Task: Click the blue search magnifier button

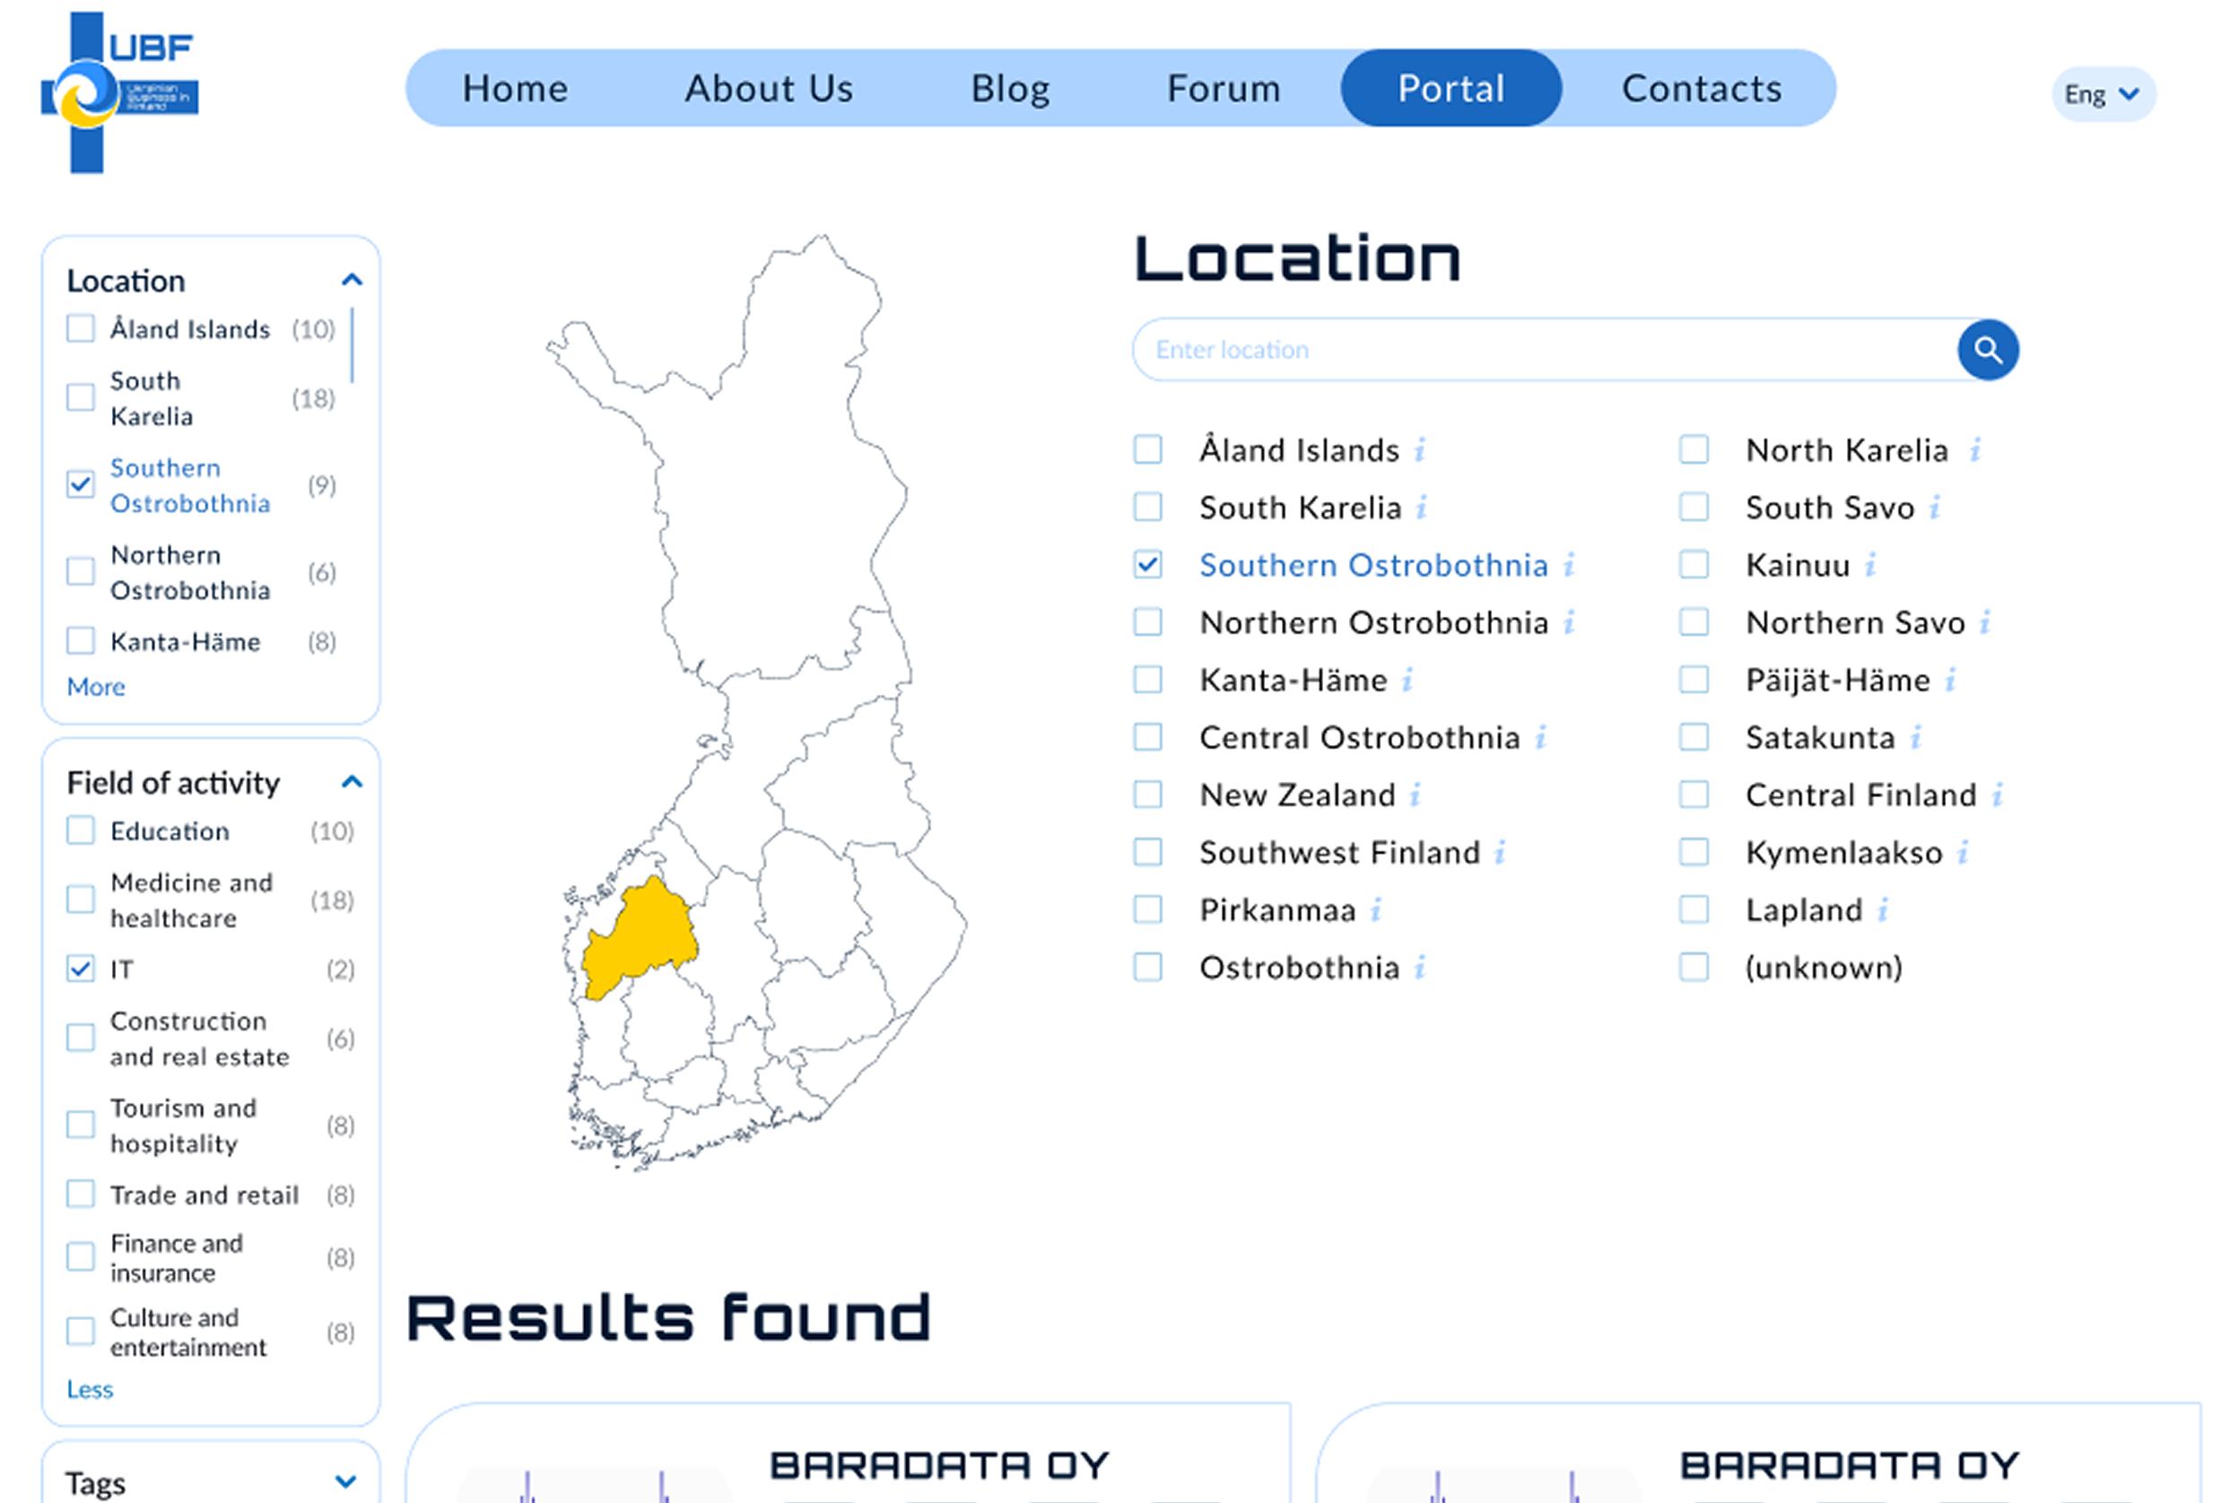Action: pyautogui.click(x=1987, y=350)
